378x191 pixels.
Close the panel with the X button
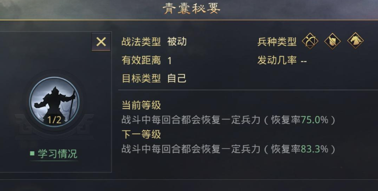click(101, 42)
